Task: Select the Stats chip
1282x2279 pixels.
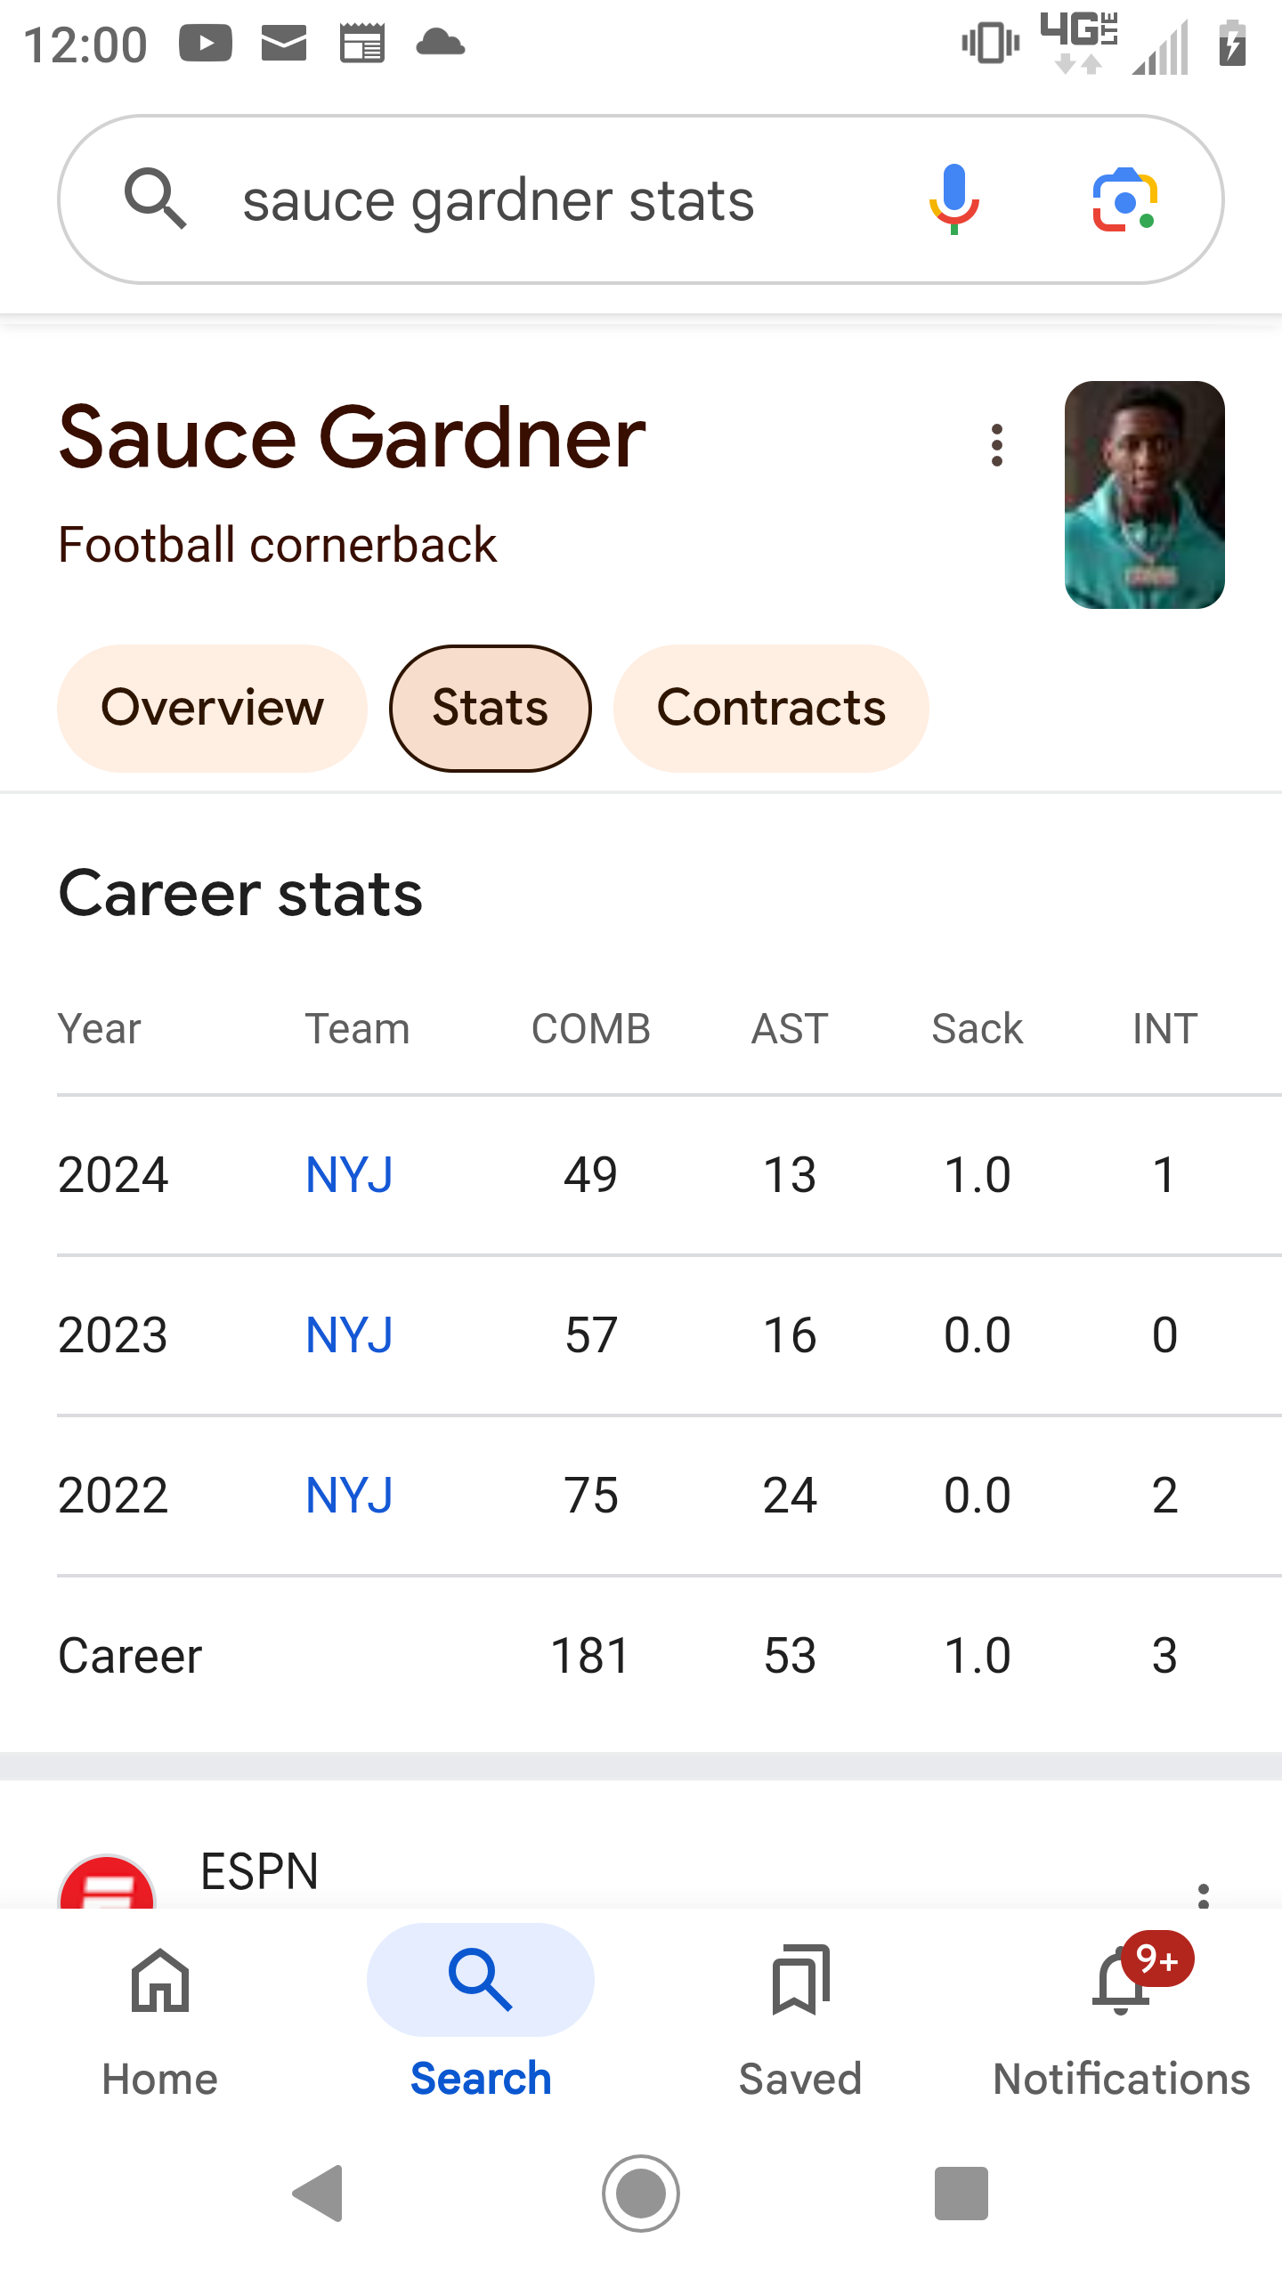Action: [x=490, y=709]
